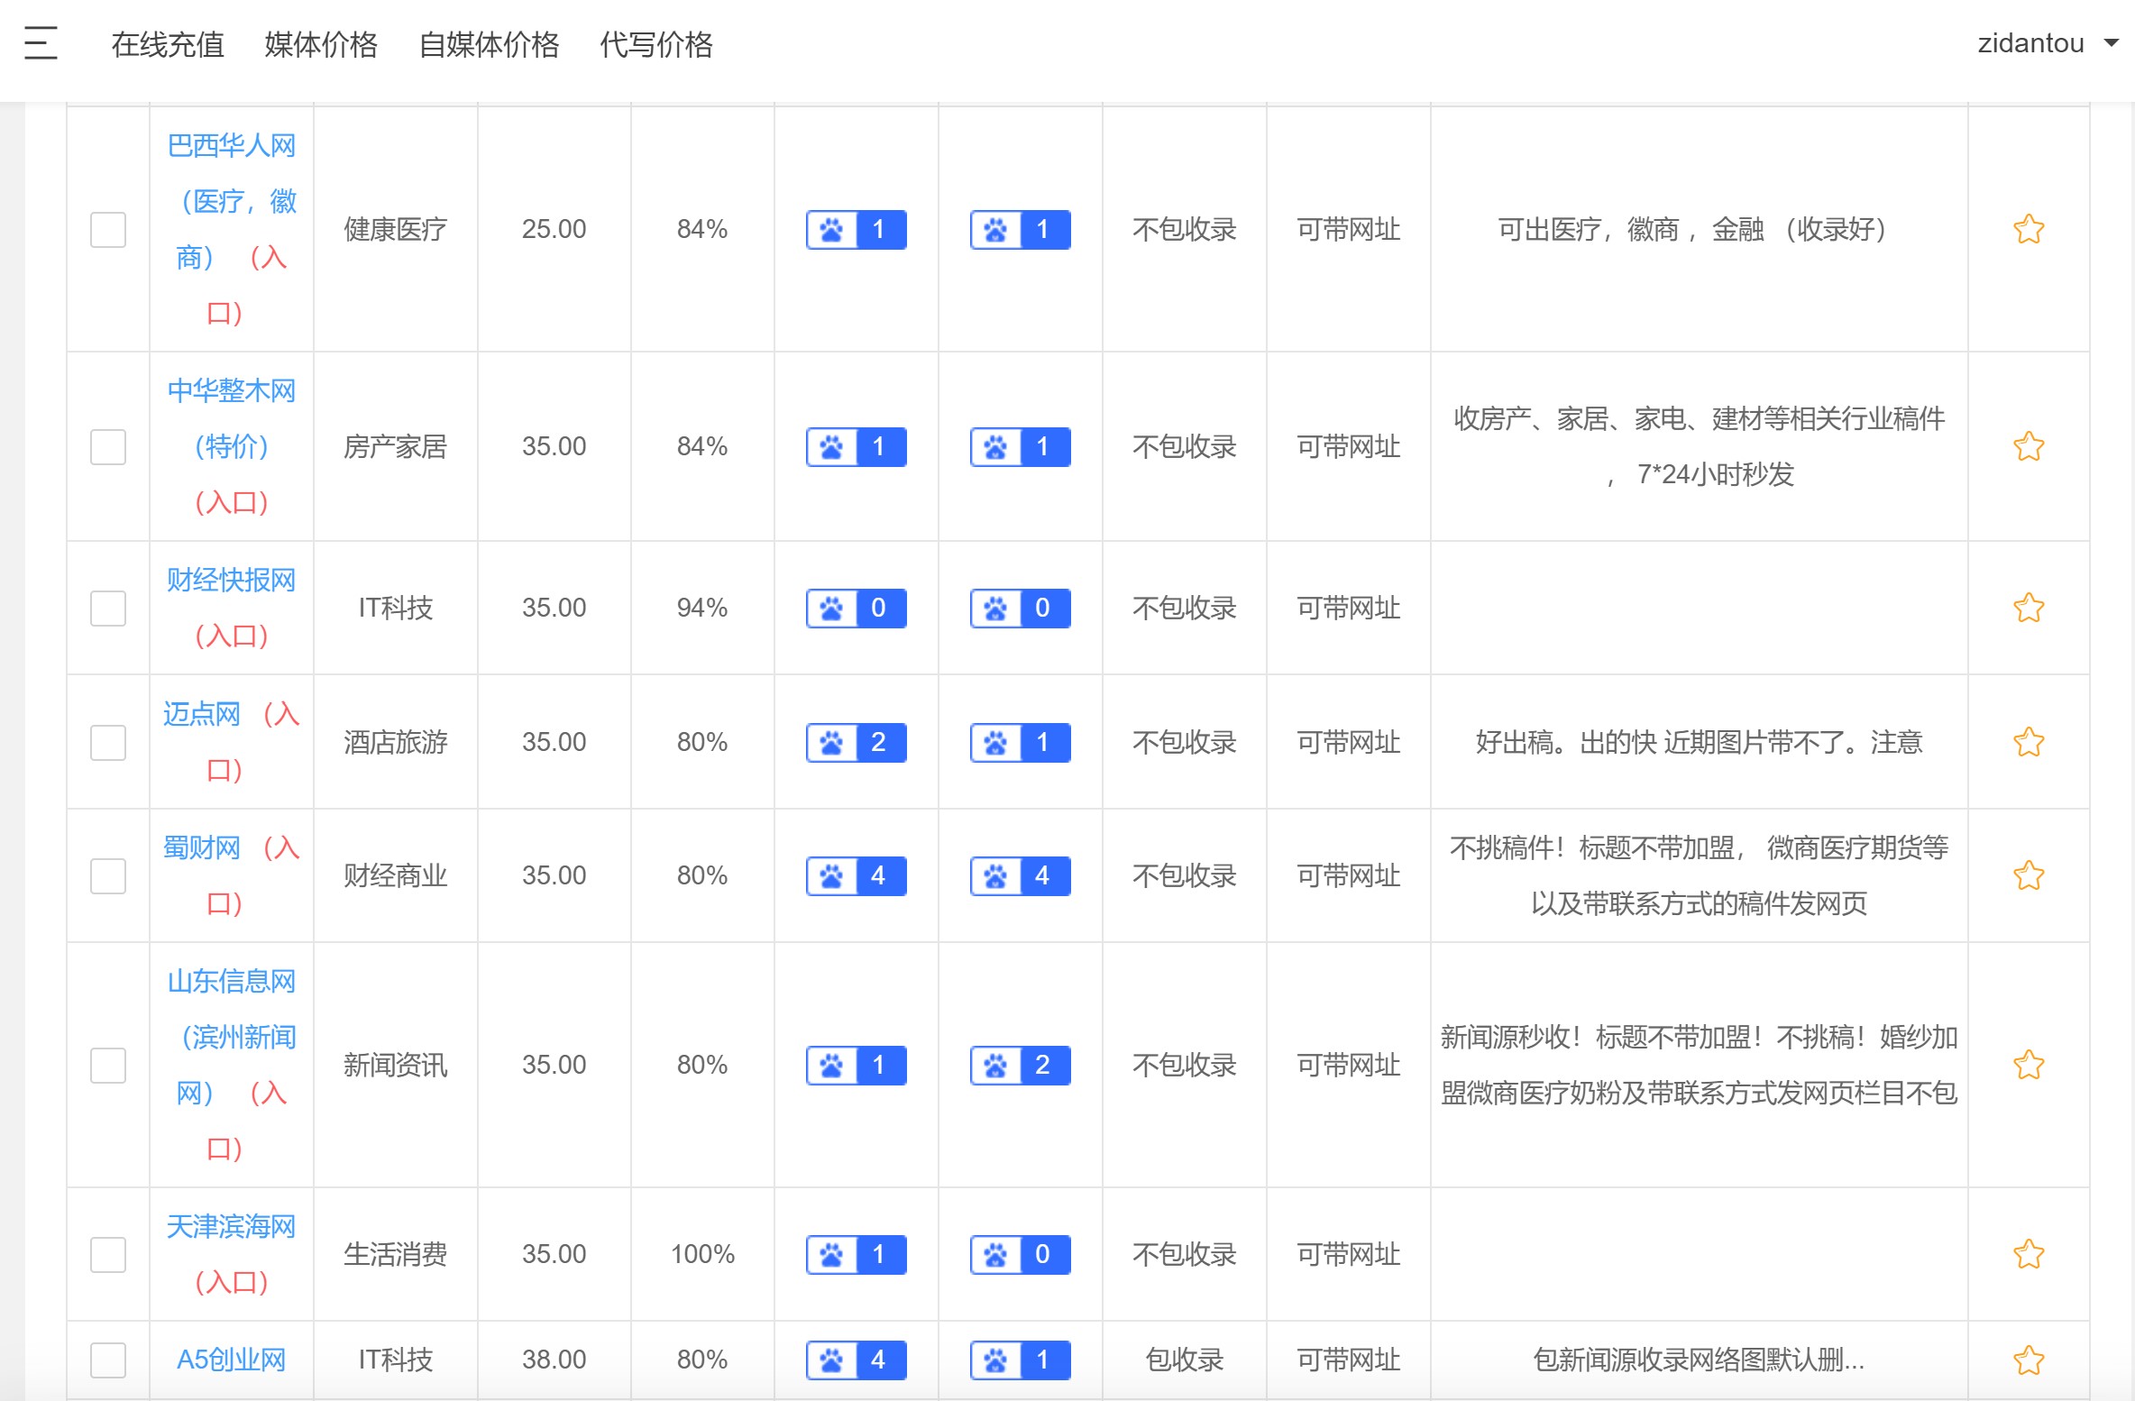Image resolution: width=2135 pixels, height=1401 pixels.
Task: Click the 94% rate cell
Action: pos(702,608)
